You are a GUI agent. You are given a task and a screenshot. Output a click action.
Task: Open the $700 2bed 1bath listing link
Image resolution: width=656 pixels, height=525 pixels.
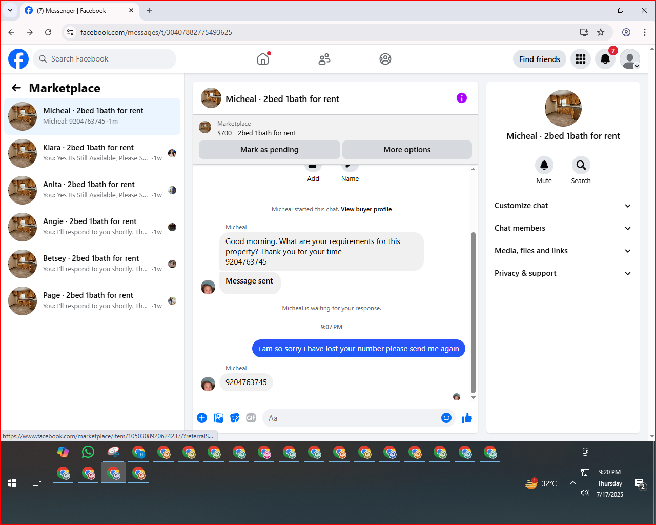[x=256, y=133]
